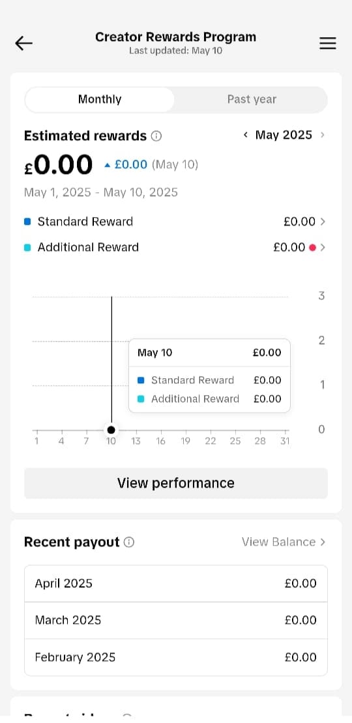This screenshot has height=723, width=352.
Task: Open the March 2025 payout row
Action: 176,620
